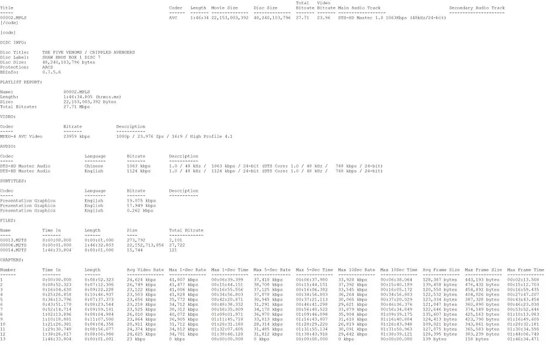Click the Main Audio Track column header
The image size is (554, 345).
tap(359, 8)
